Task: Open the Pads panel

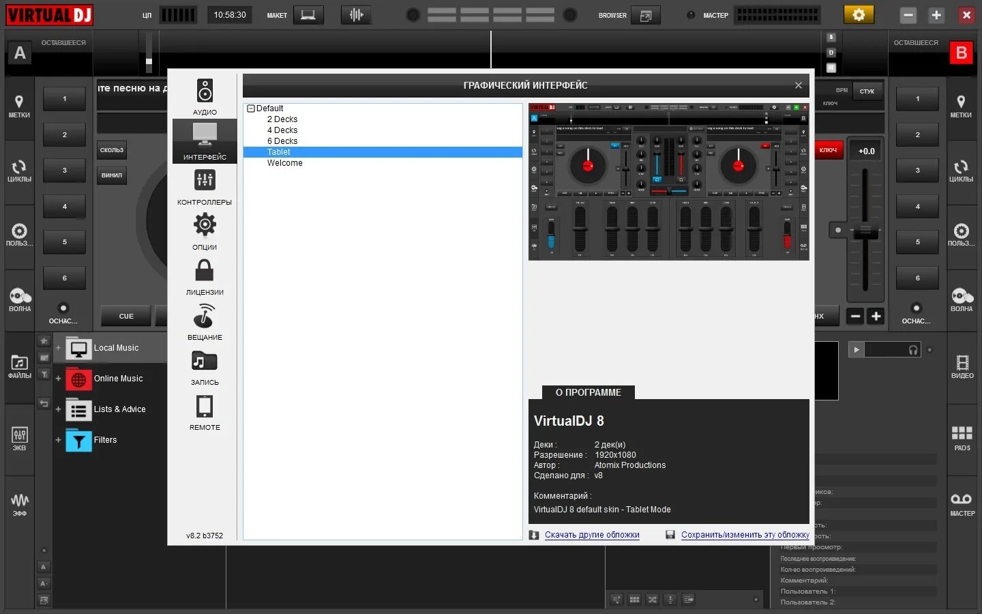Action: (x=962, y=438)
